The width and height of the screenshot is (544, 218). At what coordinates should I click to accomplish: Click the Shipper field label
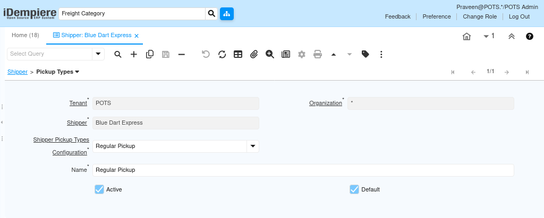tap(77, 123)
